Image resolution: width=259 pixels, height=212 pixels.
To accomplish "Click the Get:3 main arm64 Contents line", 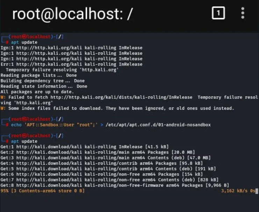I will click(105, 157).
